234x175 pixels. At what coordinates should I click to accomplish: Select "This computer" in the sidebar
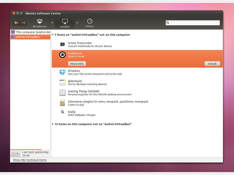coord(30,32)
